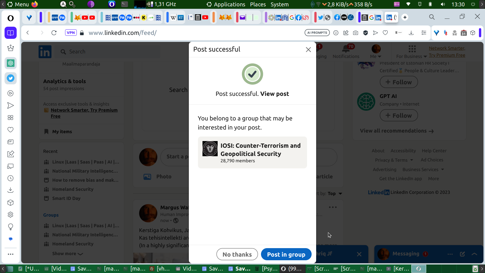Open downloads icon in the Opera sidebar

coord(11,190)
